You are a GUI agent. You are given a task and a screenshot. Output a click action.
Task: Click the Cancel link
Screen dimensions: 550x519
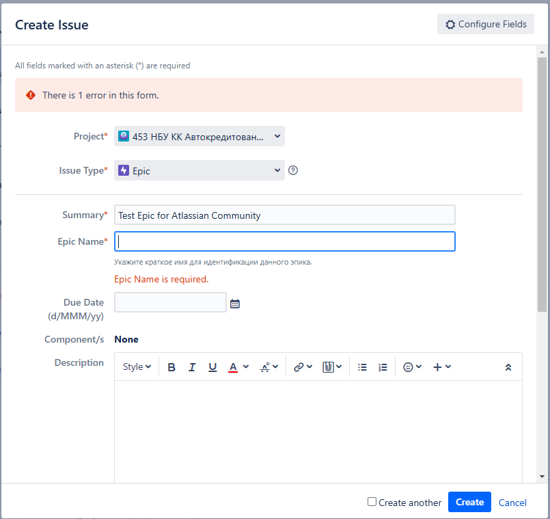[x=512, y=503]
